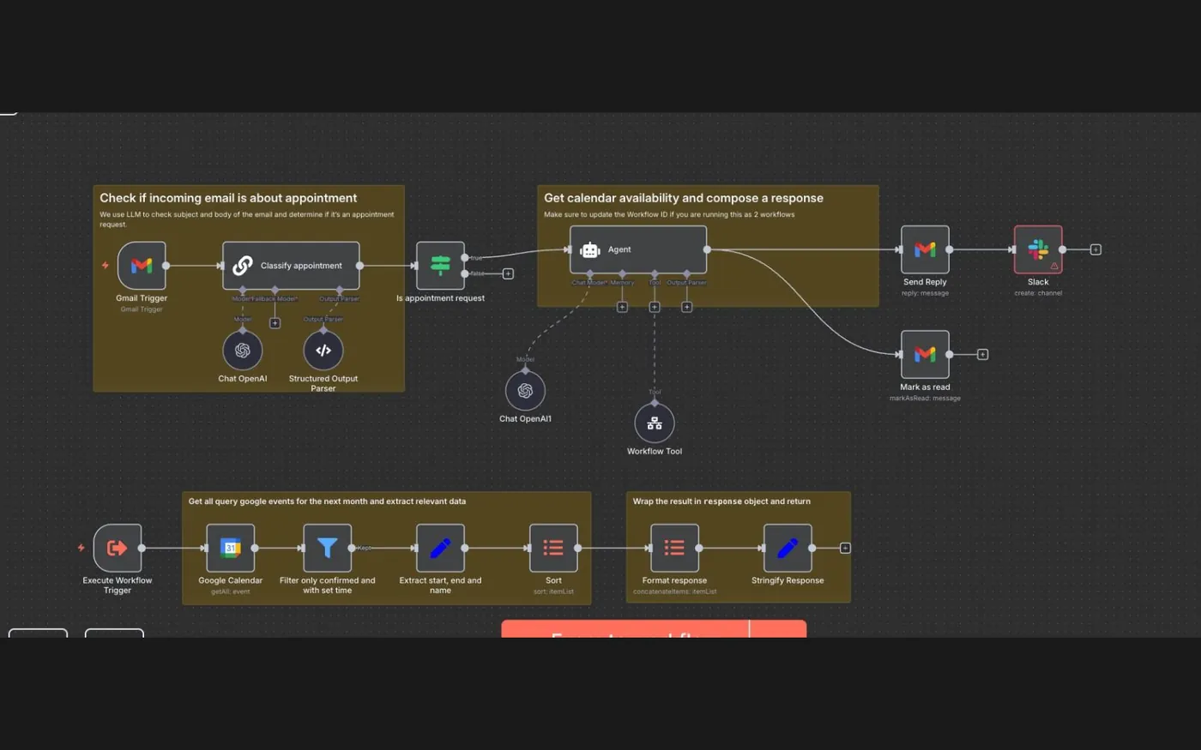Select the Mark as read Gmail node
1201x750 pixels.
click(x=925, y=354)
